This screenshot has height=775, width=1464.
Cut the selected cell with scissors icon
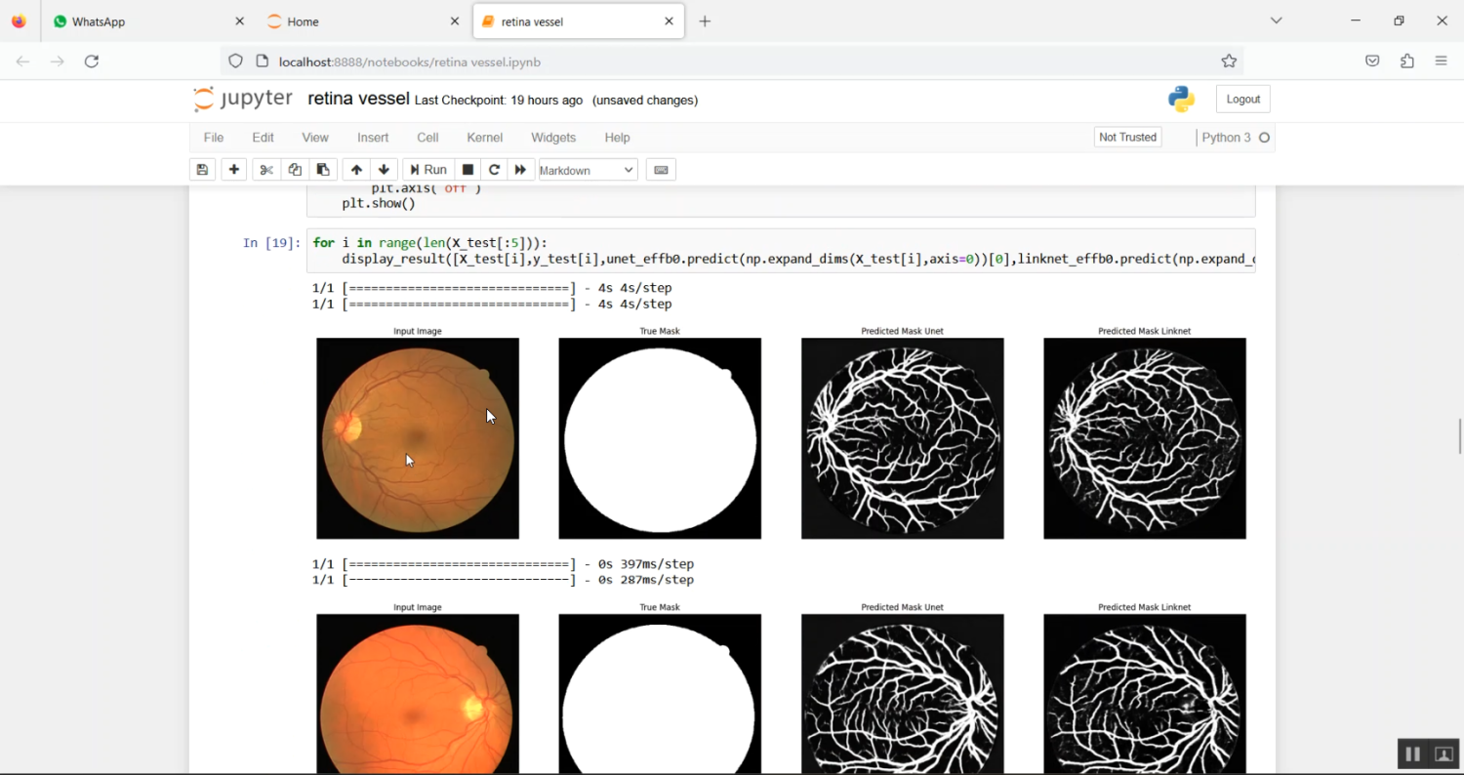[x=265, y=169]
